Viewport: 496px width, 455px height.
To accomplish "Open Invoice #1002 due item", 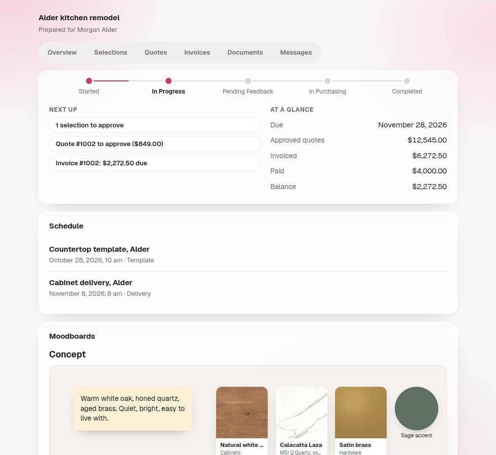I will click(x=155, y=163).
